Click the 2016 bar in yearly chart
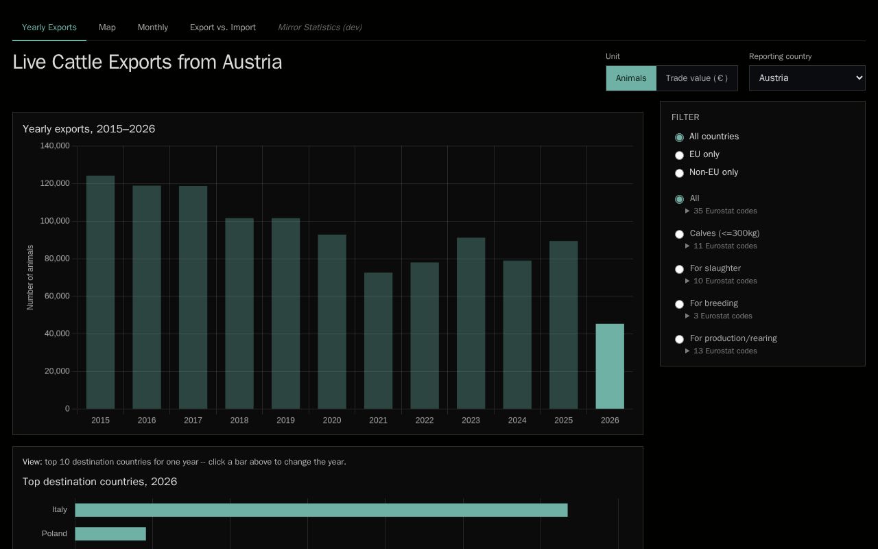The image size is (878, 549). pos(147,297)
